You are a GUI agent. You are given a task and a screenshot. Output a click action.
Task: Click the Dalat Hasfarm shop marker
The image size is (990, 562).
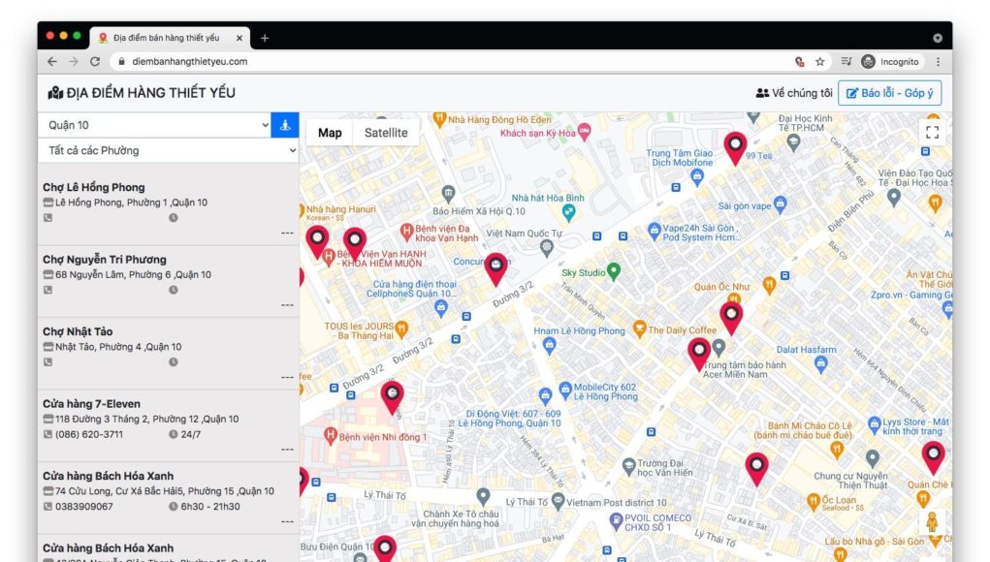[x=820, y=363]
